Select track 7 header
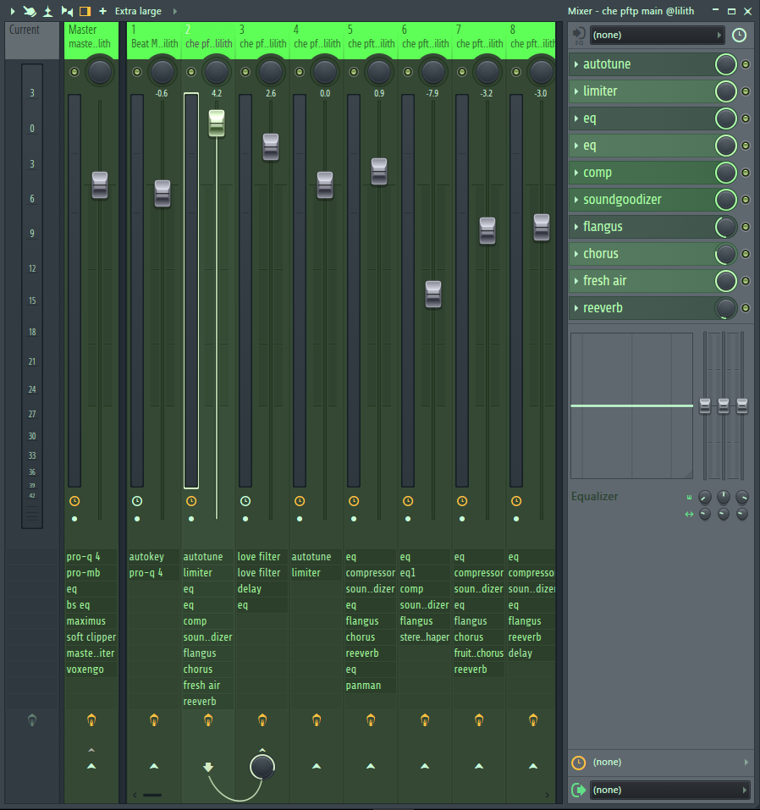Viewport: 760px width, 810px height. (479, 40)
